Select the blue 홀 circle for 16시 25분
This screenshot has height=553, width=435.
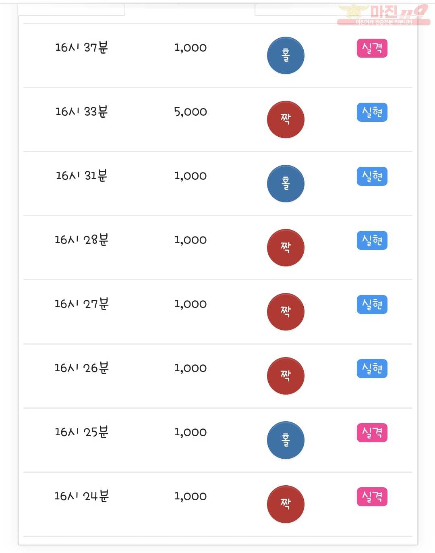pyautogui.click(x=286, y=440)
